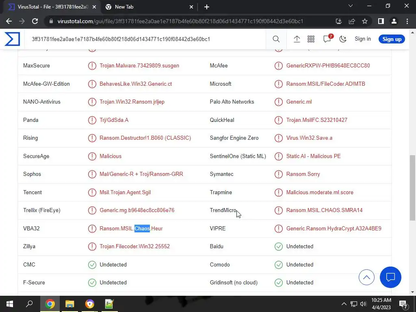This screenshot has height=312, width=416.
Task: Click Trojan.Filecoder.Win32.25552 text
Action: (134, 247)
